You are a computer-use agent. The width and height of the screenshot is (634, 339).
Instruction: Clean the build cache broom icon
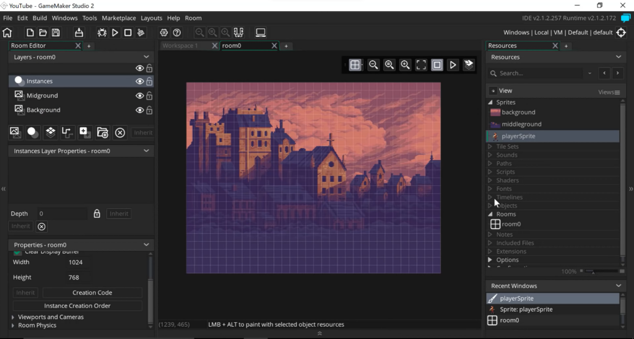click(141, 32)
